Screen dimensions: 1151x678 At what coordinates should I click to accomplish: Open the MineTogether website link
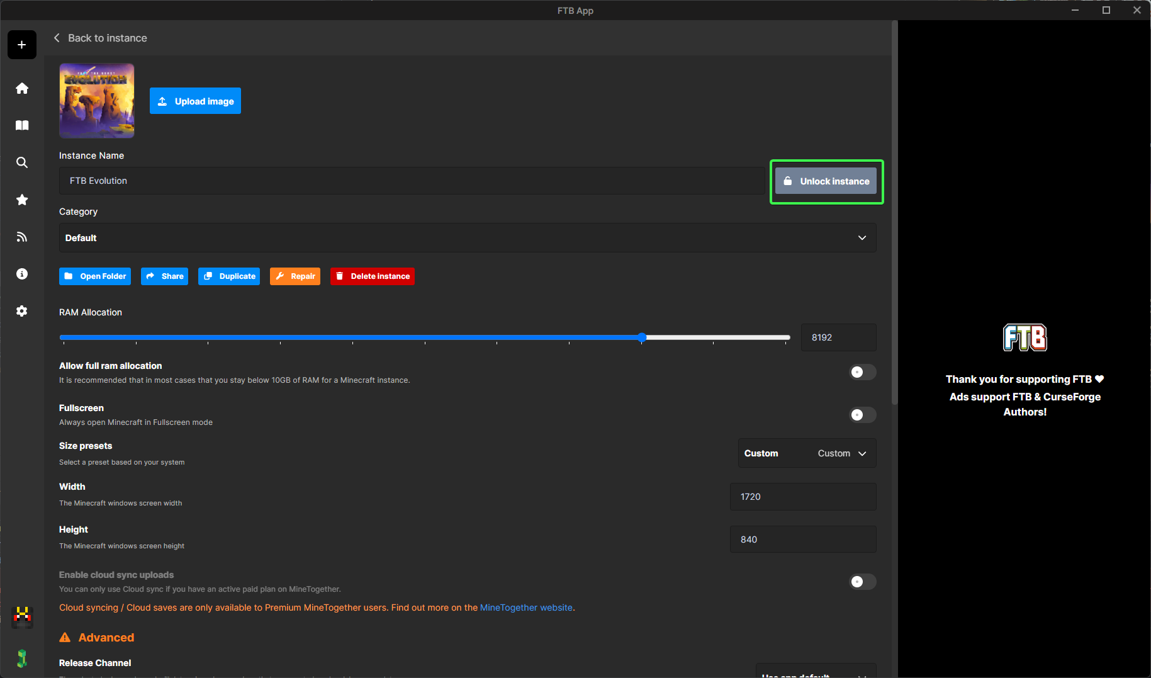(x=526, y=607)
